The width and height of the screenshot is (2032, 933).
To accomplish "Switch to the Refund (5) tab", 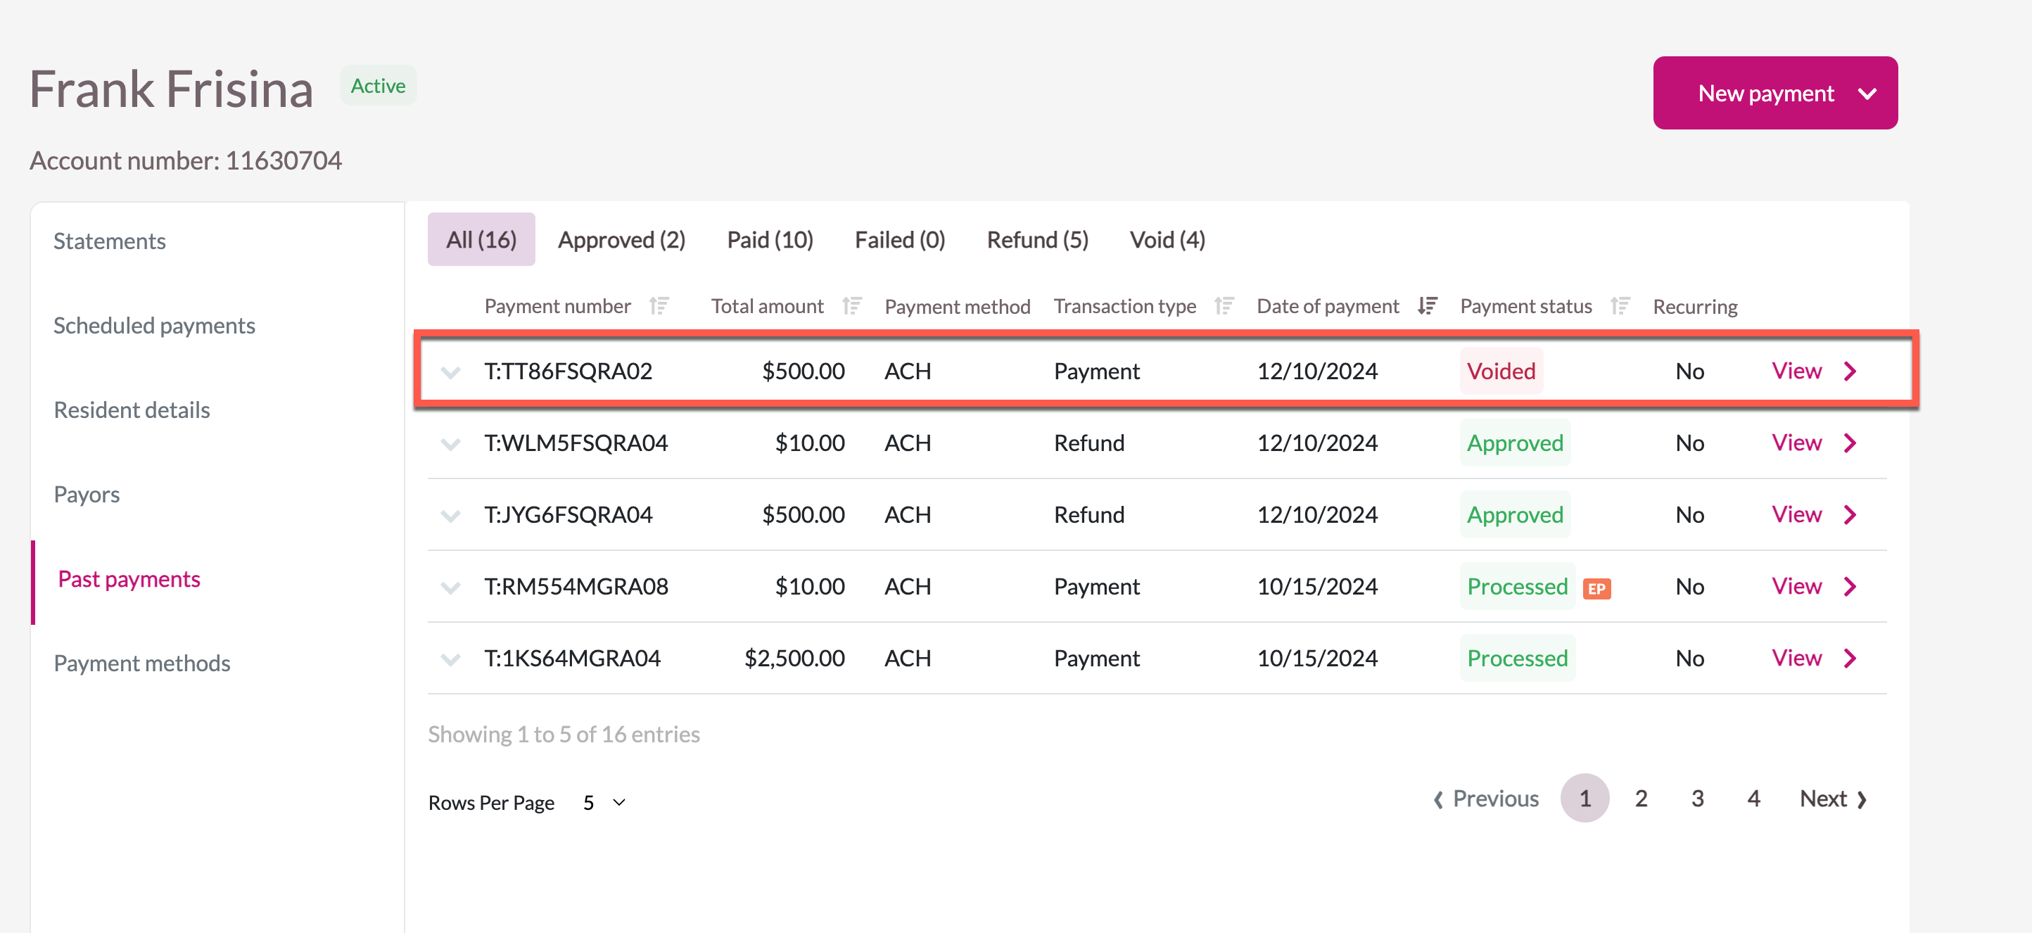I will 1036,240.
